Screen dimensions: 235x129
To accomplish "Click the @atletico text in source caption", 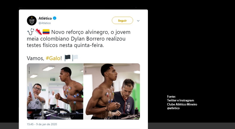I will coord(173,108).
